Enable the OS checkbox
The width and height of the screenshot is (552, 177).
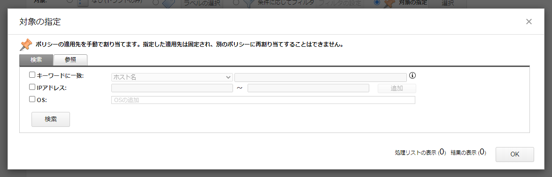click(x=32, y=99)
